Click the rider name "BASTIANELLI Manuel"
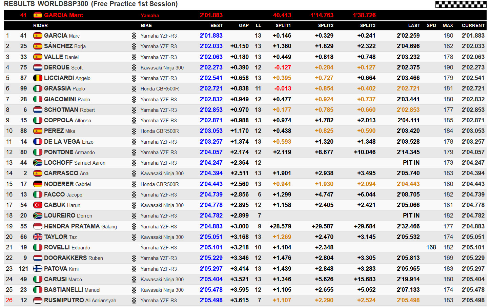The width and height of the screenshot is (490, 307). click(72, 290)
